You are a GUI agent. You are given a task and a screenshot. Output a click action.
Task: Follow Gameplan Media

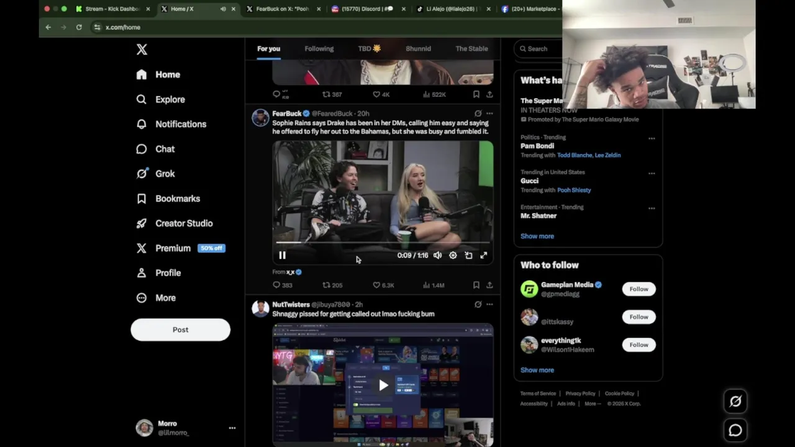click(638, 289)
